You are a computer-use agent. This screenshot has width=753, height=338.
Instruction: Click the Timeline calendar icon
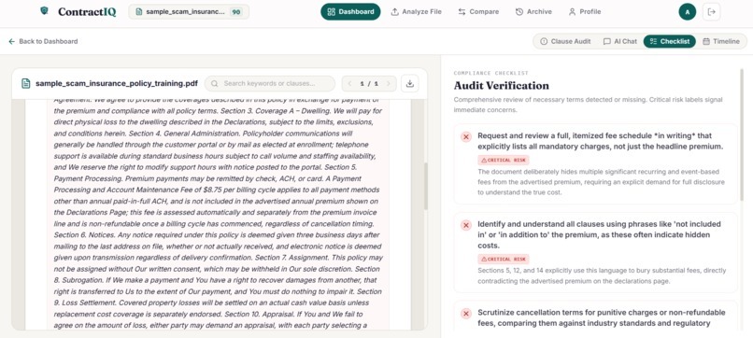coord(706,41)
